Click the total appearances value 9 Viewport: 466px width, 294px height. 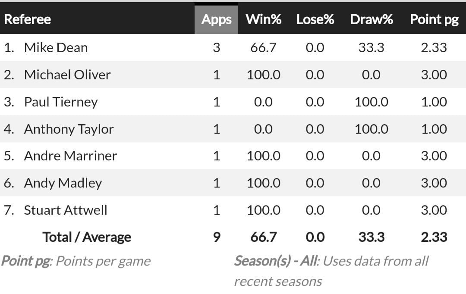(216, 237)
